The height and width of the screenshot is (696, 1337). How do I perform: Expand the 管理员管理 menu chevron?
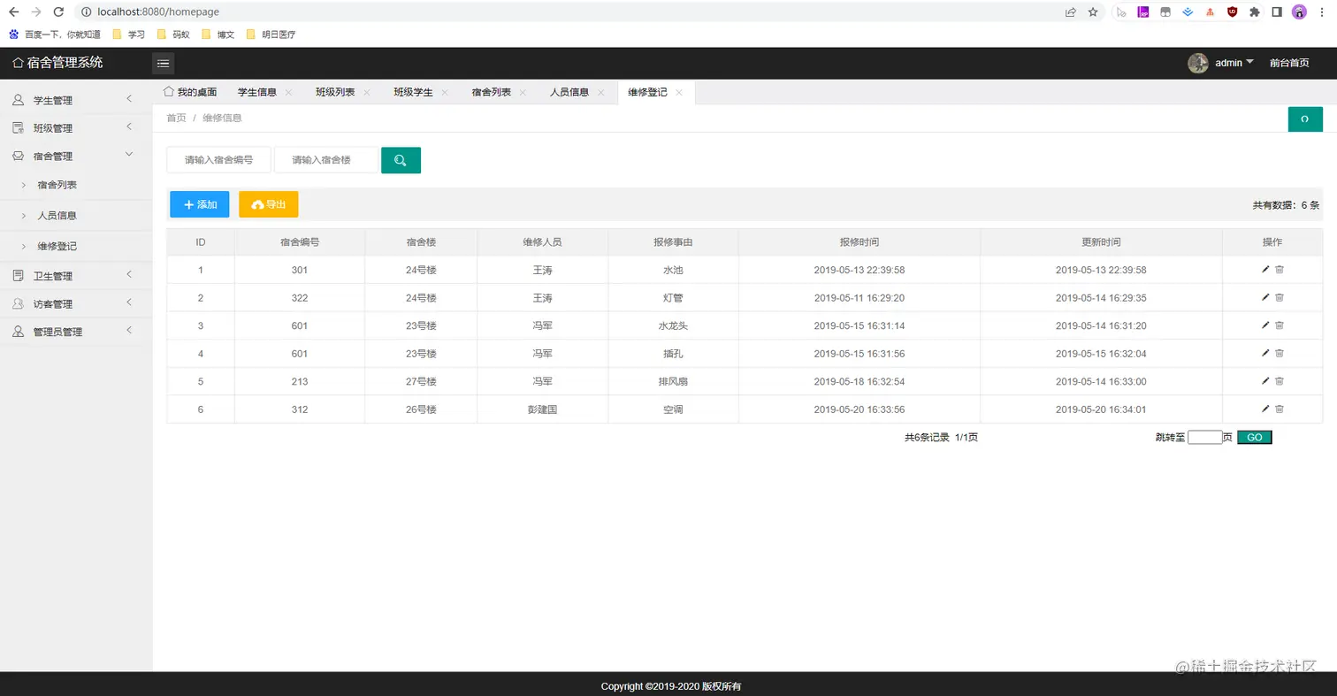click(129, 331)
